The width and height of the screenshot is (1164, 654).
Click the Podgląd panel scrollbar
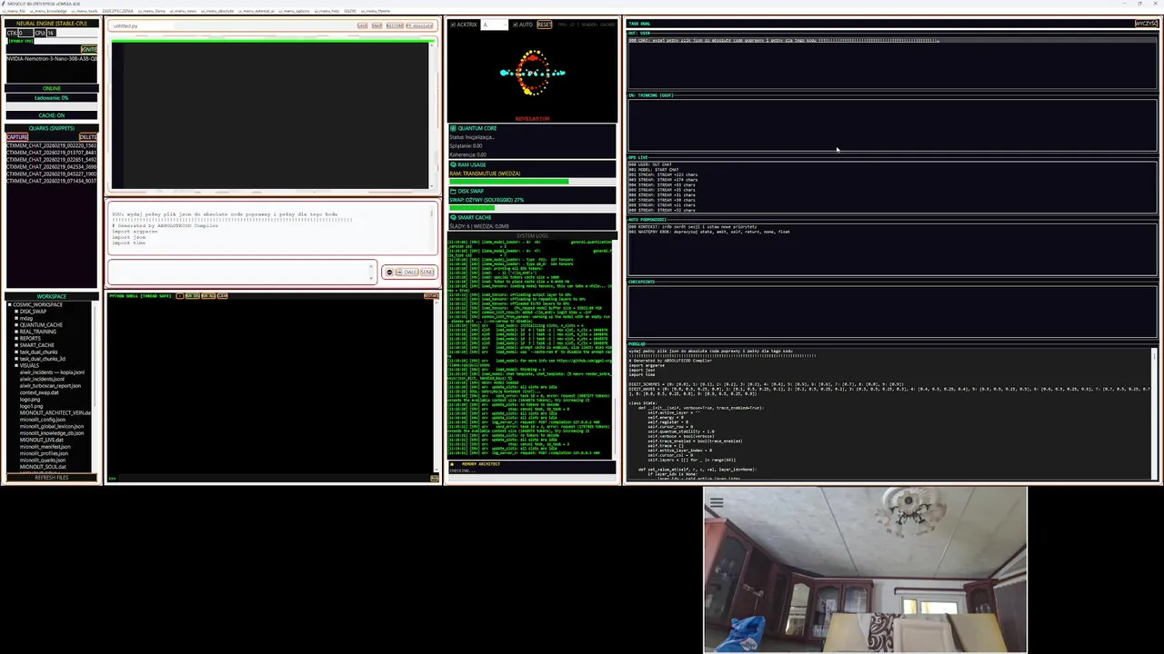(1155, 413)
